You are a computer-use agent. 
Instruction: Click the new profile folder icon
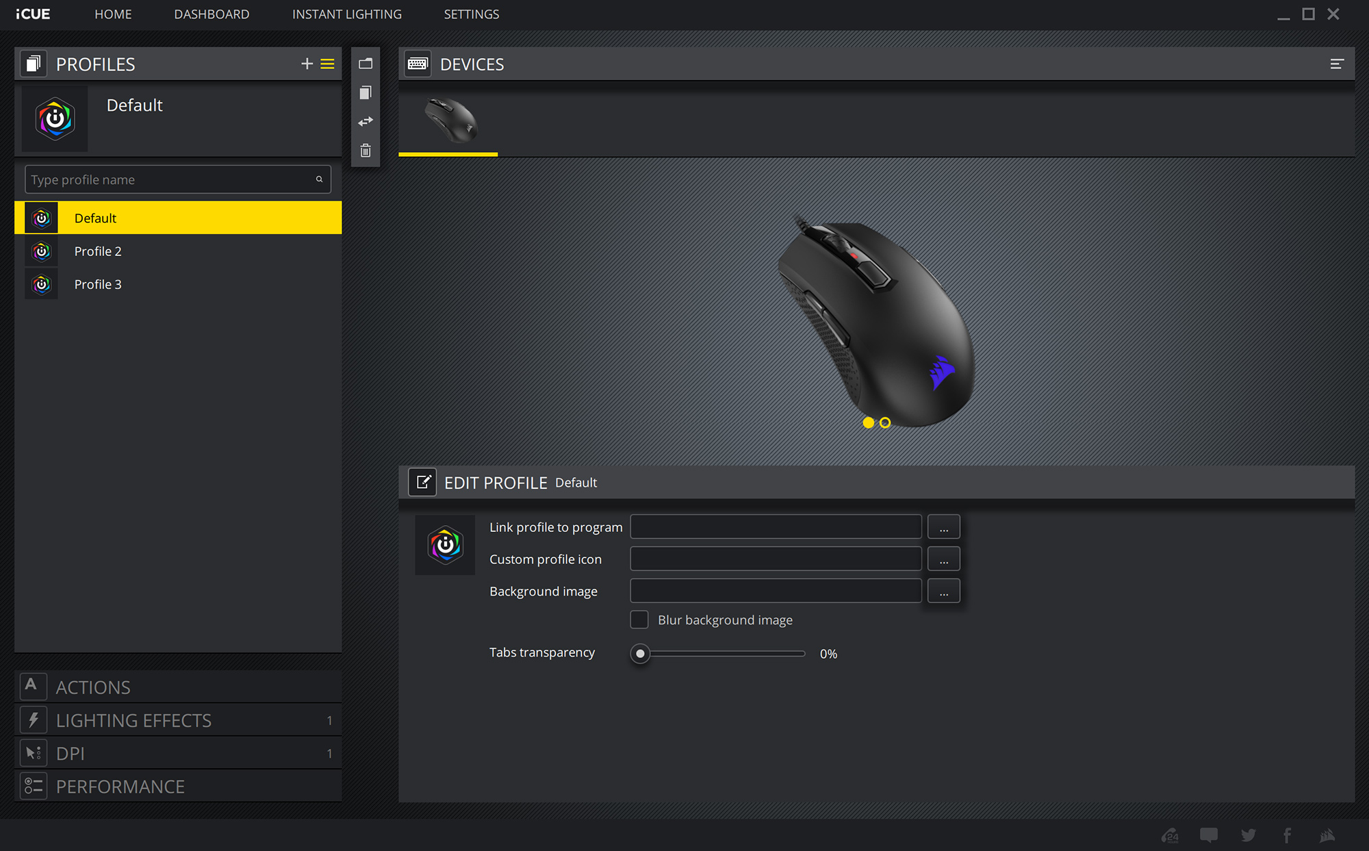[x=366, y=64]
